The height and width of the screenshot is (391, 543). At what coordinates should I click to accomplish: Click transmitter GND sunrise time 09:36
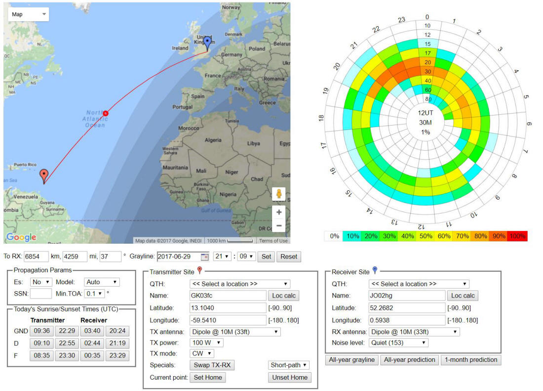pyautogui.click(x=41, y=331)
